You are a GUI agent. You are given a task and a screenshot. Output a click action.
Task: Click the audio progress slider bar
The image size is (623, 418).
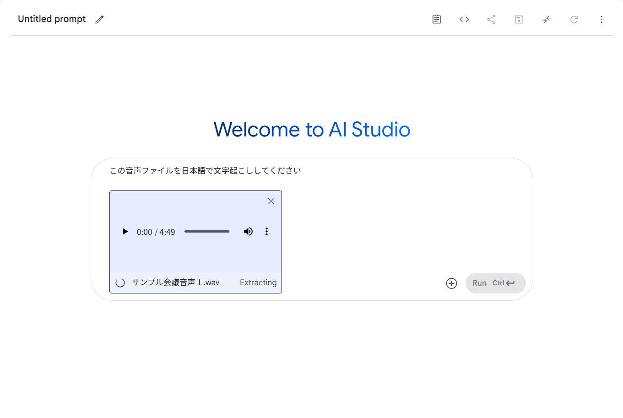(207, 232)
